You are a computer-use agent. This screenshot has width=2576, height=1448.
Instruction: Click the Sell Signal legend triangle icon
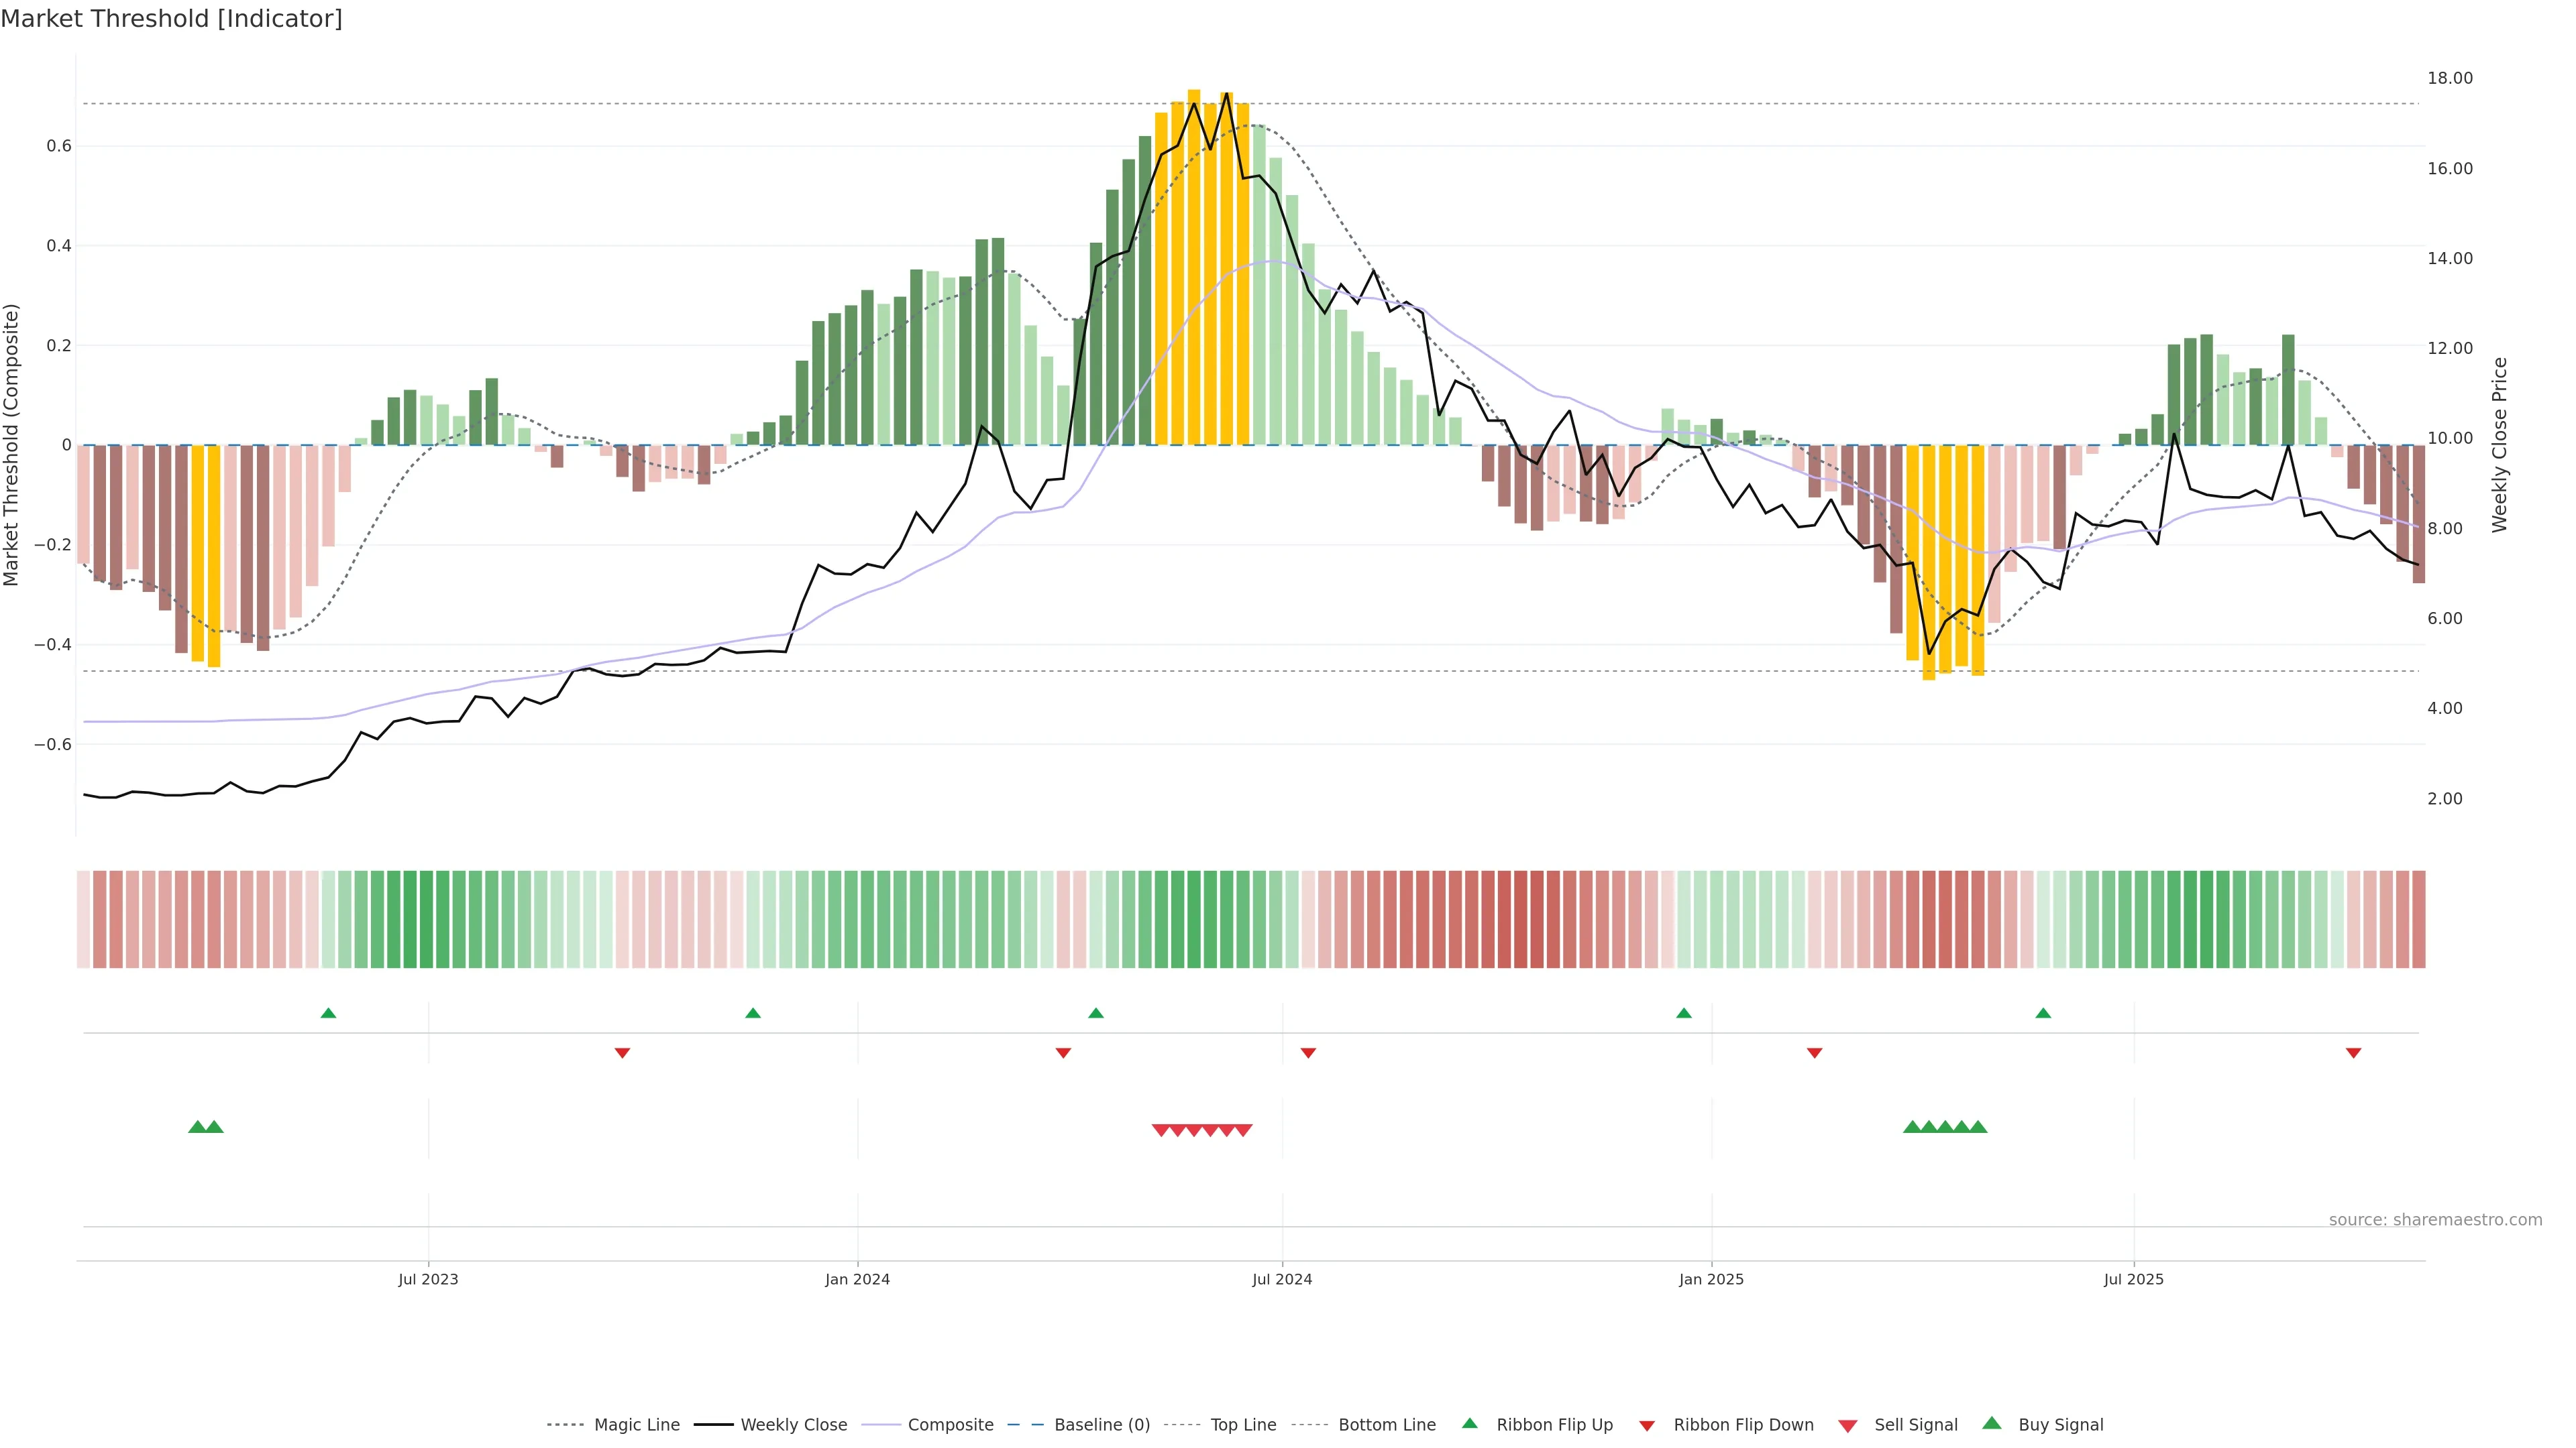click(x=1847, y=1426)
